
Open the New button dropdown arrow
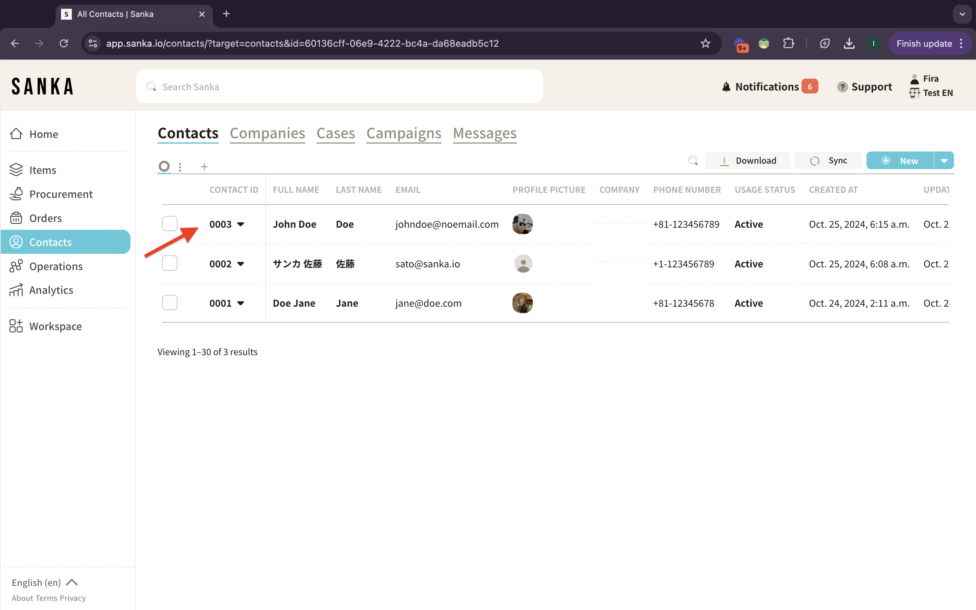[944, 161]
